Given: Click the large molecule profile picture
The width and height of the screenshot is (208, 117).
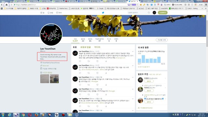Looking at the screenshot, I should [51, 35].
